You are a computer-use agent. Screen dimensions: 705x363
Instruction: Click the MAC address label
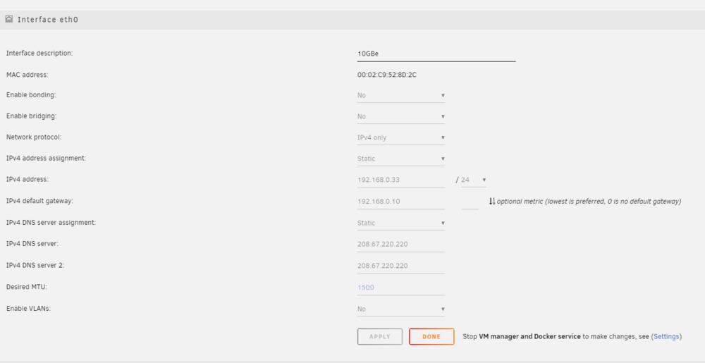pos(27,75)
